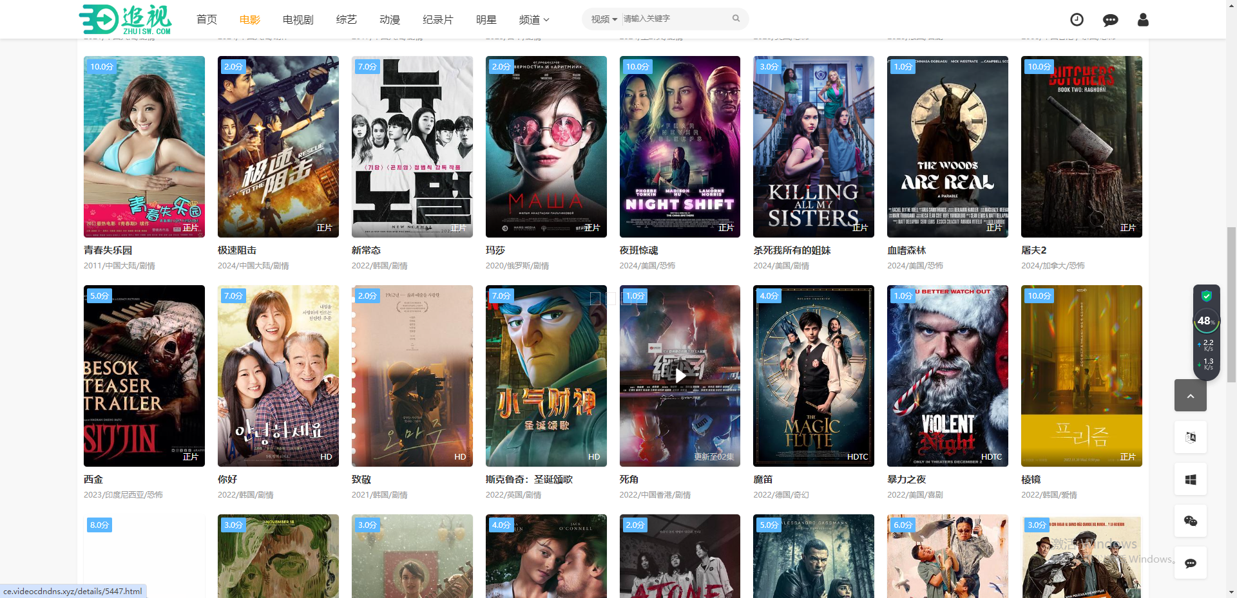Open the 玛莎 title link

click(495, 250)
